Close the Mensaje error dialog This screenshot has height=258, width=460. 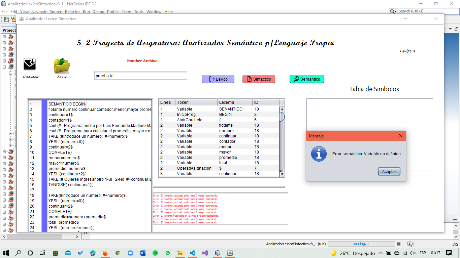(x=400, y=136)
